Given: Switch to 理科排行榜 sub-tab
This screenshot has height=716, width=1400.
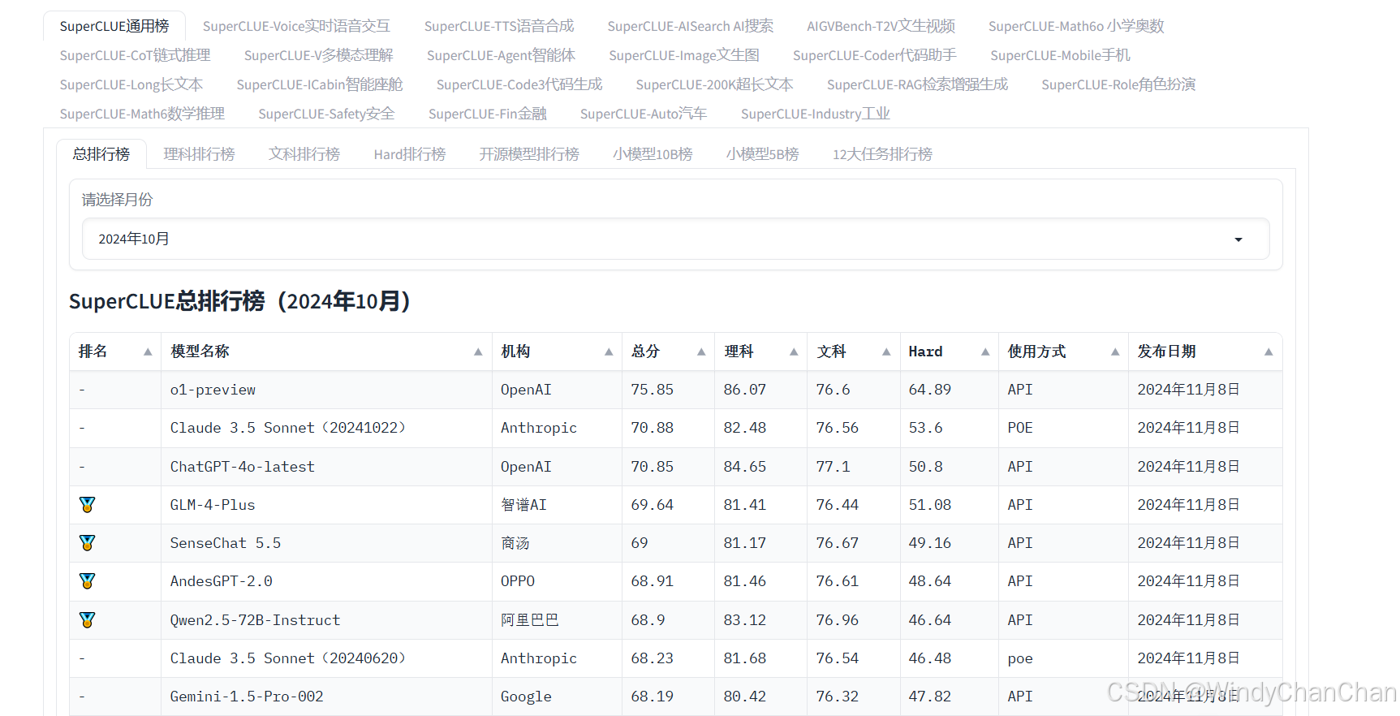Looking at the screenshot, I should click(199, 154).
